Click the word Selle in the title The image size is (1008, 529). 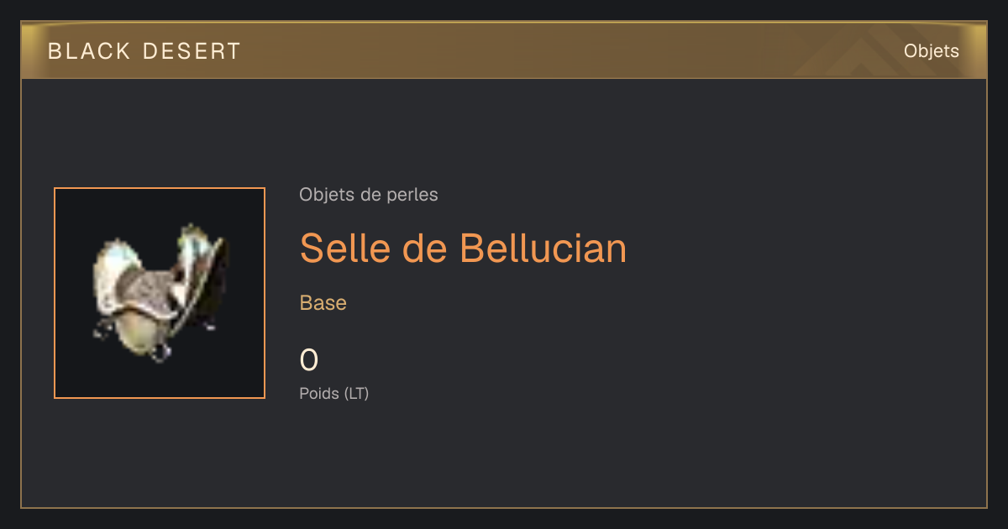pos(339,248)
